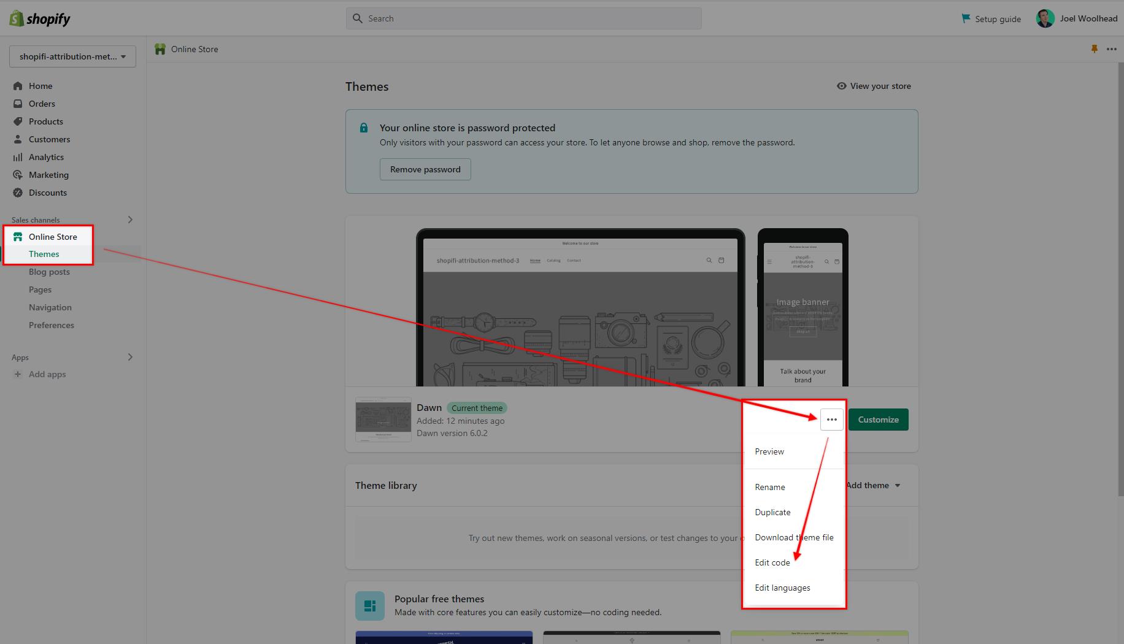Click the Added: 12 minutes ago text
This screenshot has height=644, width=1124.
pos(460,421)
